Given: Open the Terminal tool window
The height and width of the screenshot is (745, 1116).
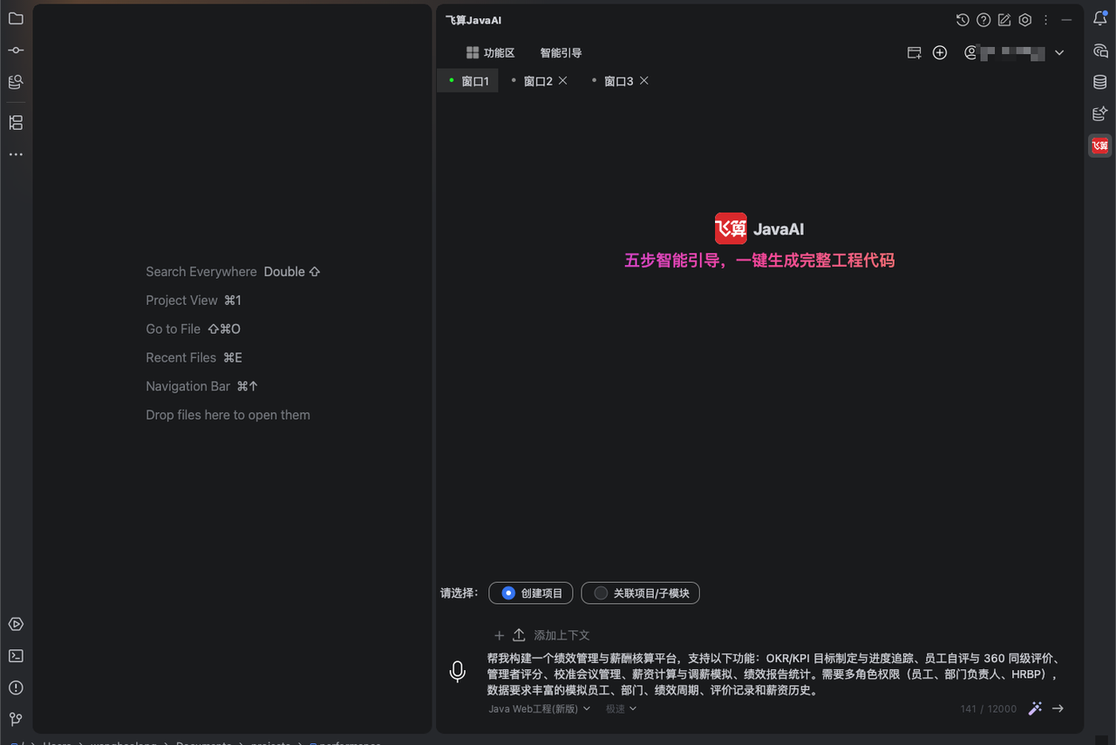Looking at the screenshot, I should click(16, 656).
